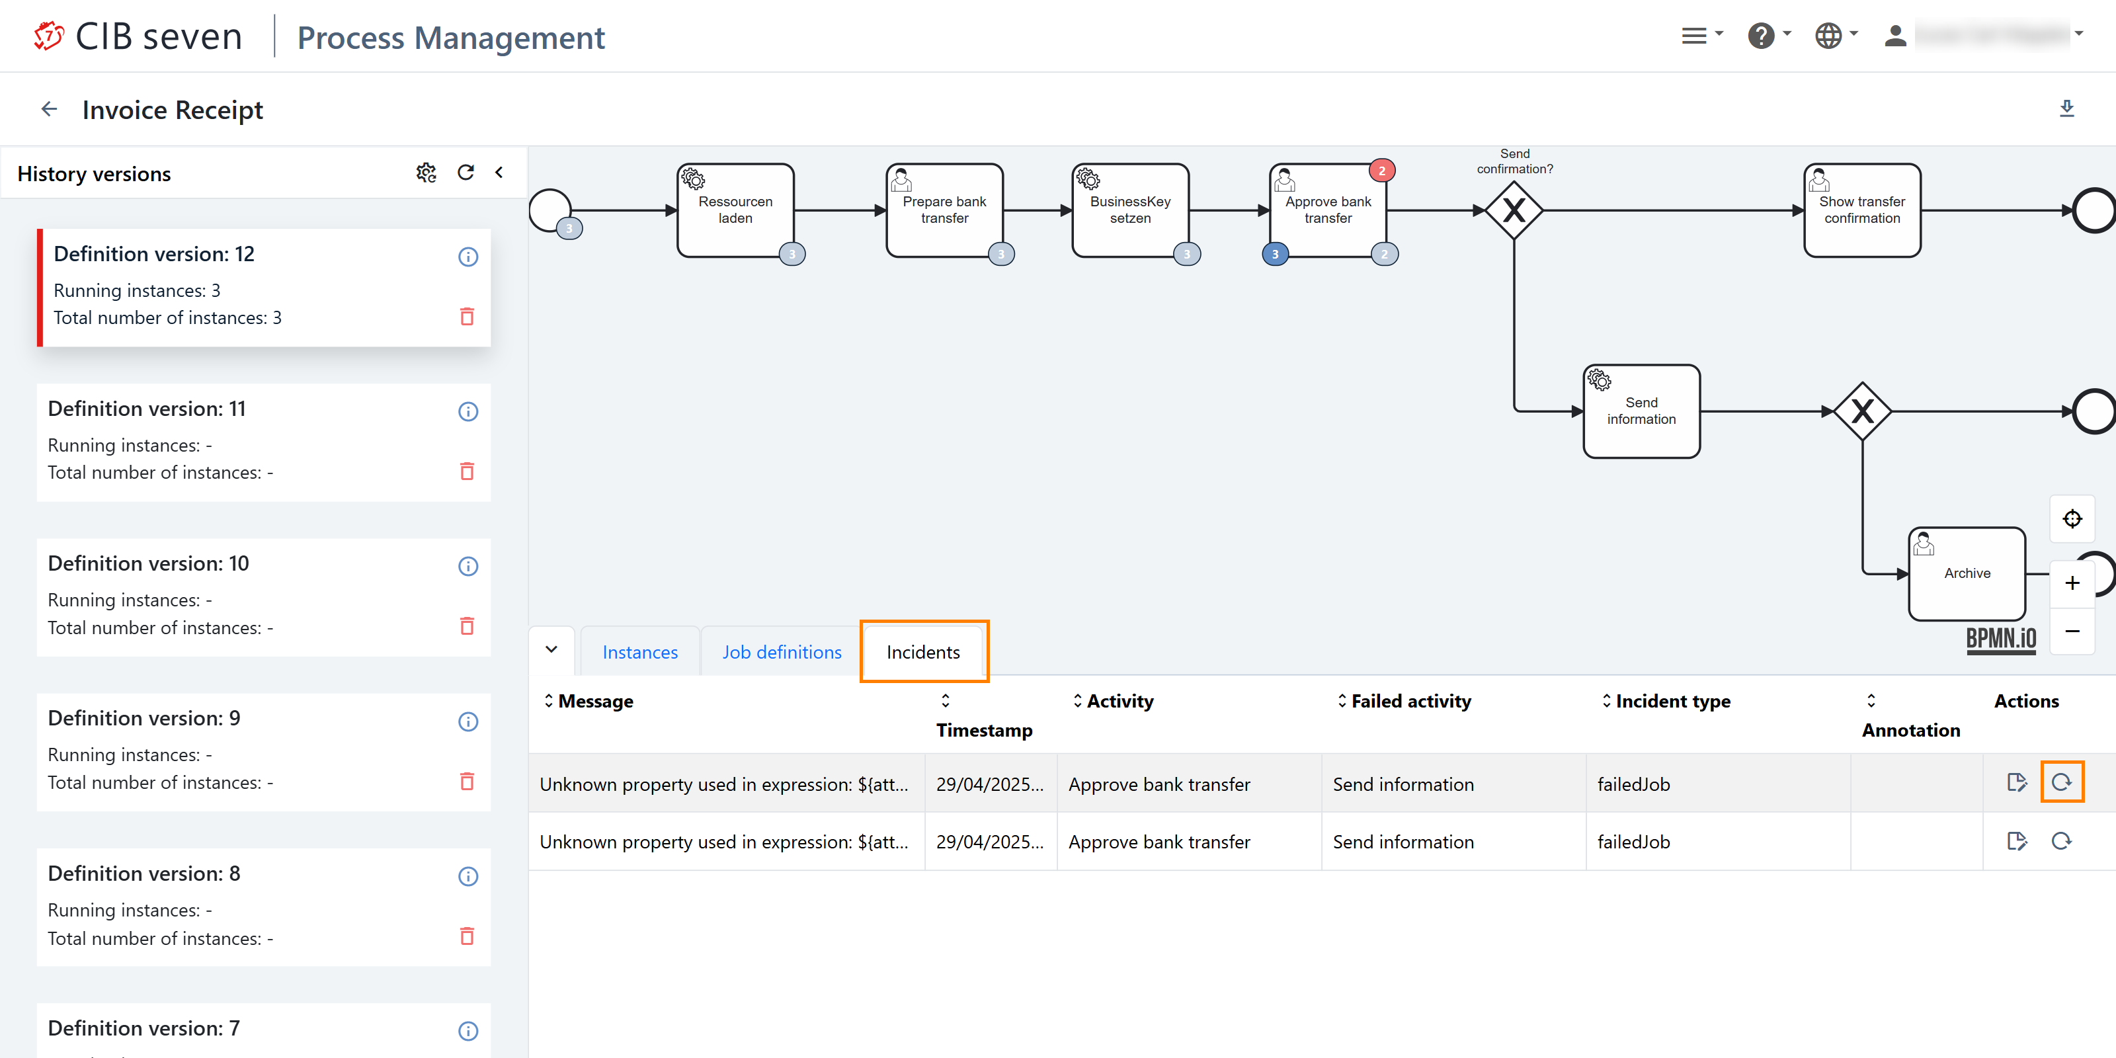
Task: Open the help dropdown menu
Action: click(1770, 35)
